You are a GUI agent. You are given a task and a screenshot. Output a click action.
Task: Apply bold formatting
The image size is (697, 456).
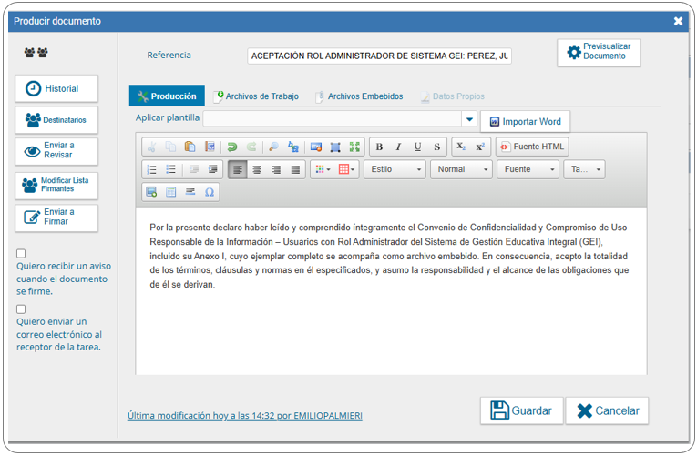click(x=379, y=147)
